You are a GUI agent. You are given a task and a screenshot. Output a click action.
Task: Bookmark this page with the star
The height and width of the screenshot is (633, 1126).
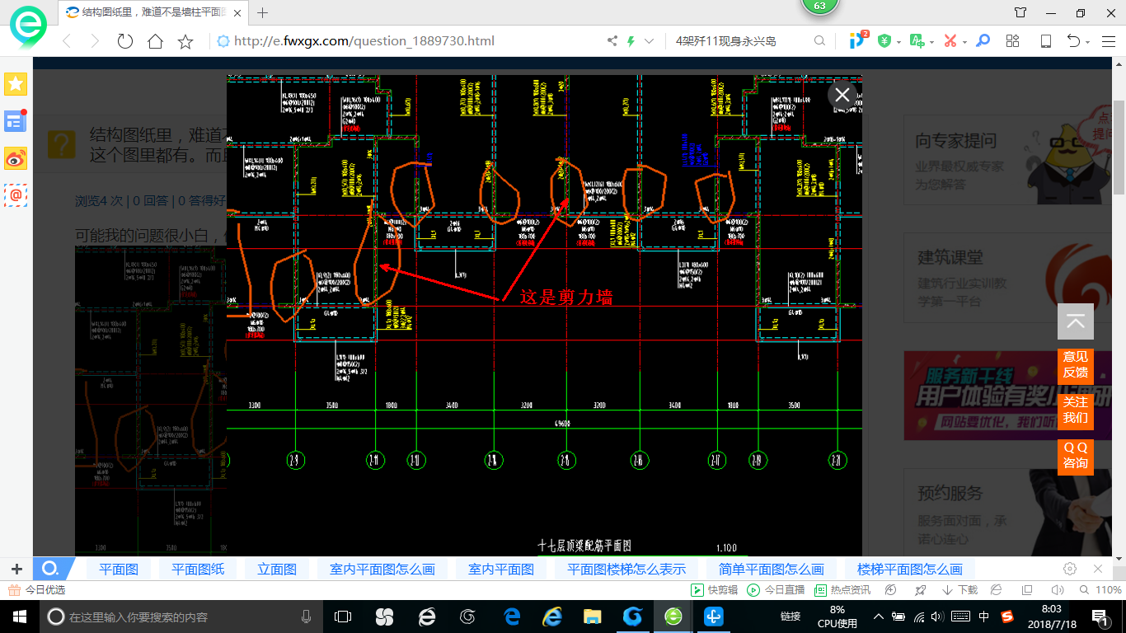185,41
